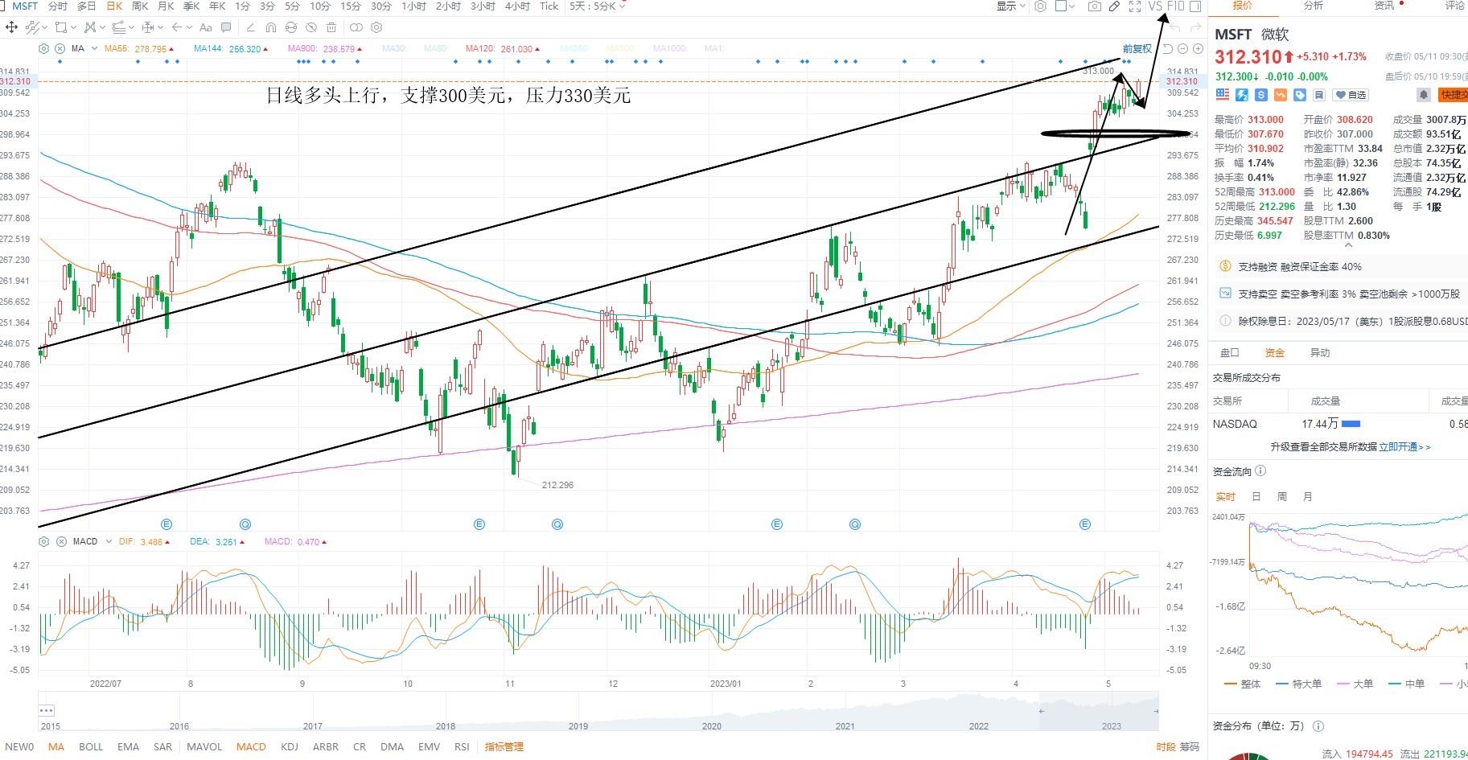Screen dimensions: 1468x760
Task: Switch chart to 周K weekly candles
Action: click(x=140, y=6)
